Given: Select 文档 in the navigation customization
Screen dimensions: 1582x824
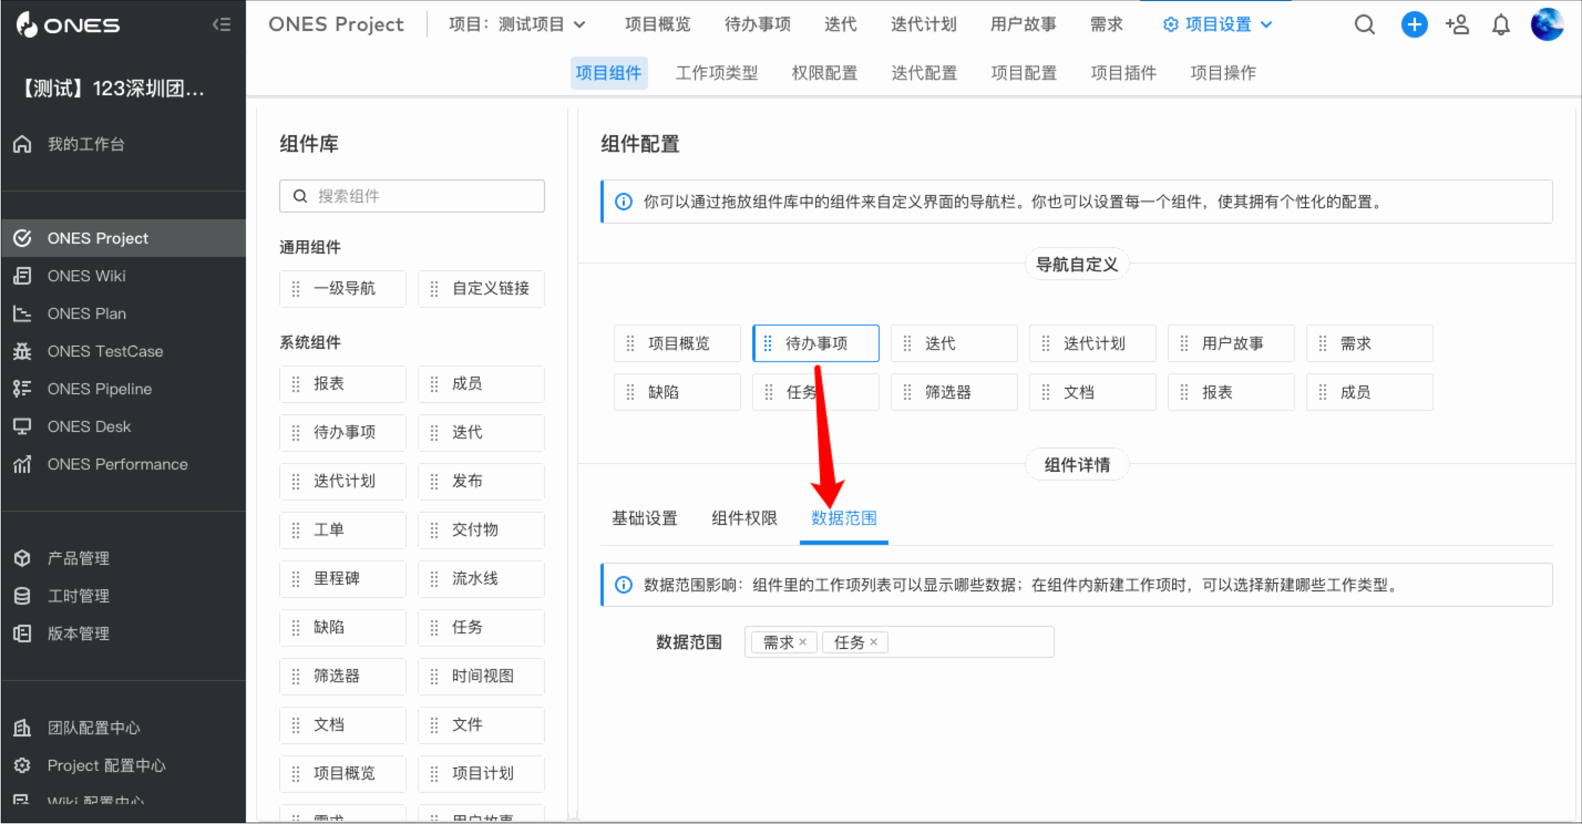Looking at the screenshot, I should tap(1092, 393).
